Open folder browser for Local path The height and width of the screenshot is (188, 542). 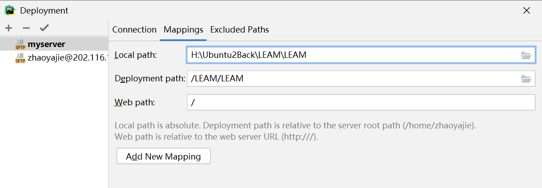526,56
